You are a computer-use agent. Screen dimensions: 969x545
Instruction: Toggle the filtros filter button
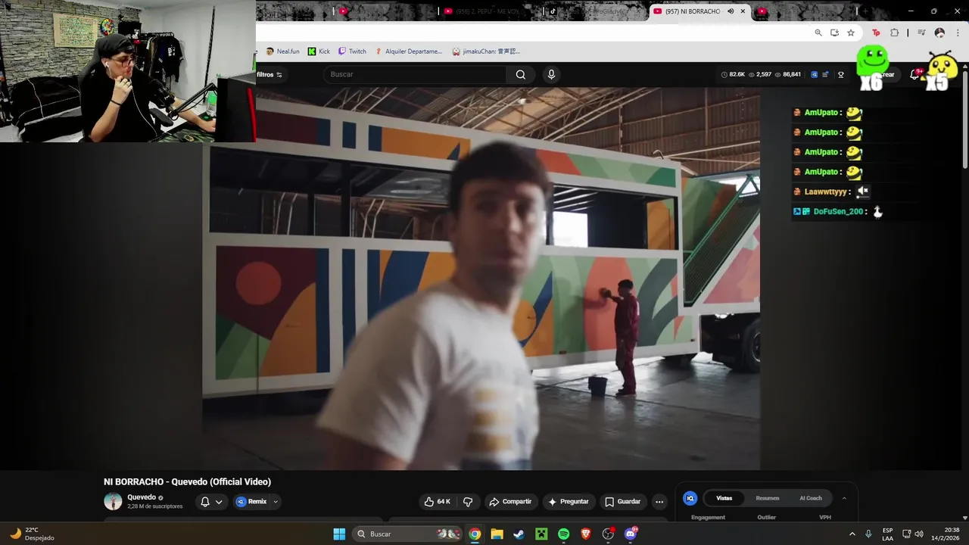tap(269, 74)
